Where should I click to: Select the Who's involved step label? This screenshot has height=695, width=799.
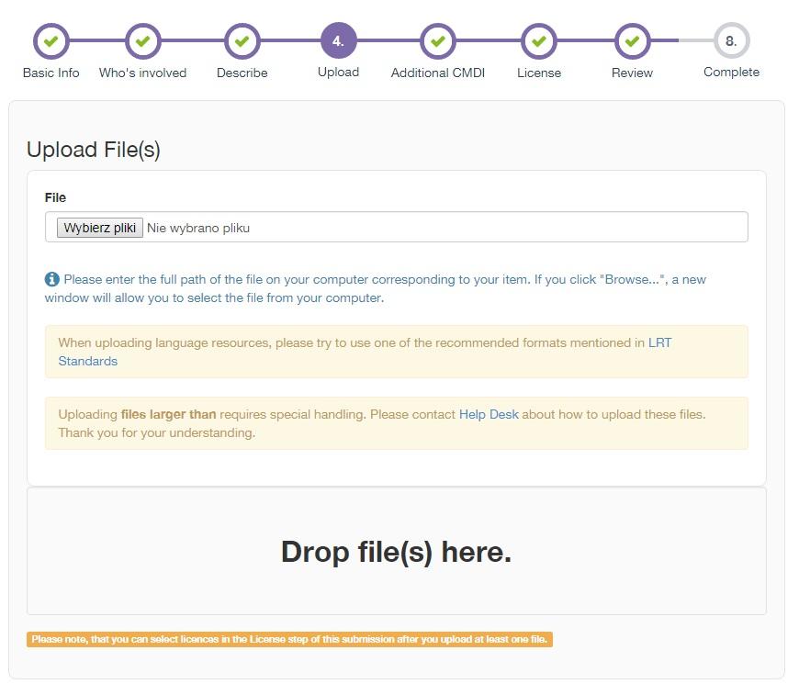[142, 73]
